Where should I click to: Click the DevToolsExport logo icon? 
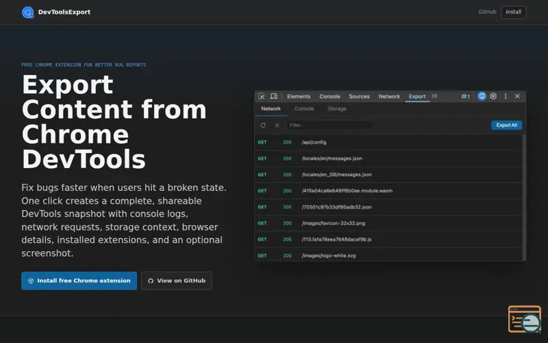27,12
